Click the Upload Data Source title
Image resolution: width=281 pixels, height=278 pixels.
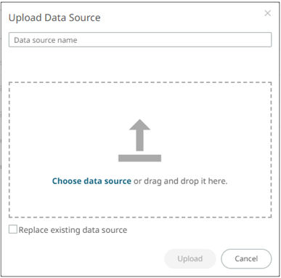pyautogui.click(x=54, y=17)
